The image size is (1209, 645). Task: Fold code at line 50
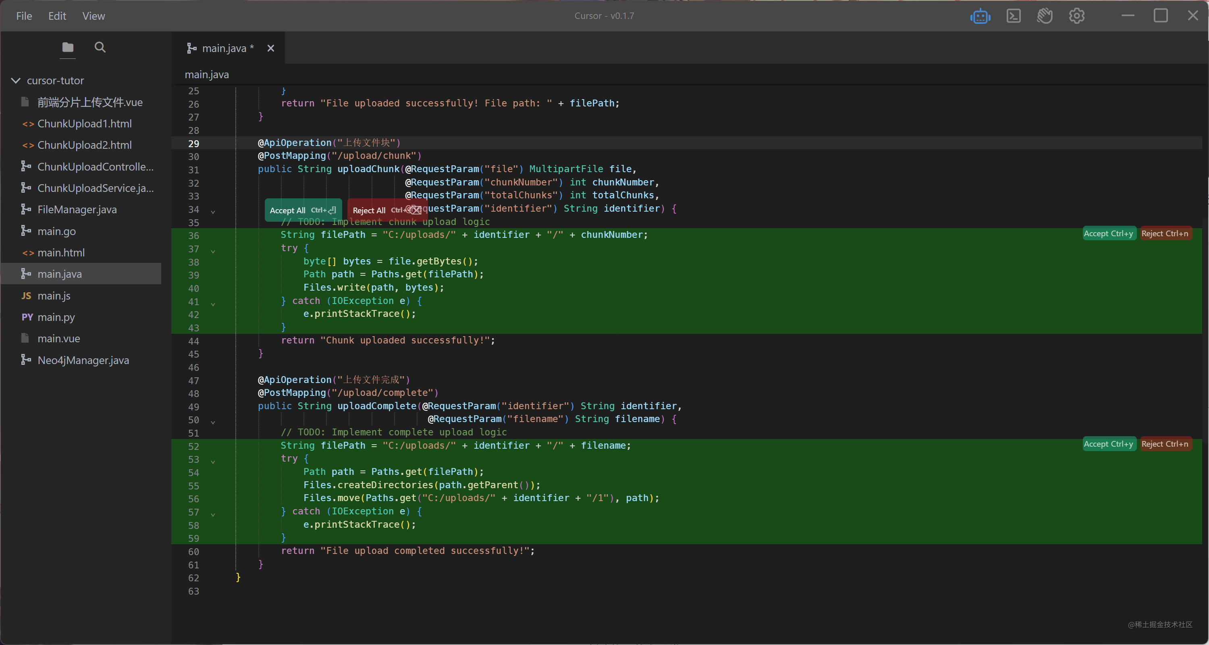click(x=213, y=422)
